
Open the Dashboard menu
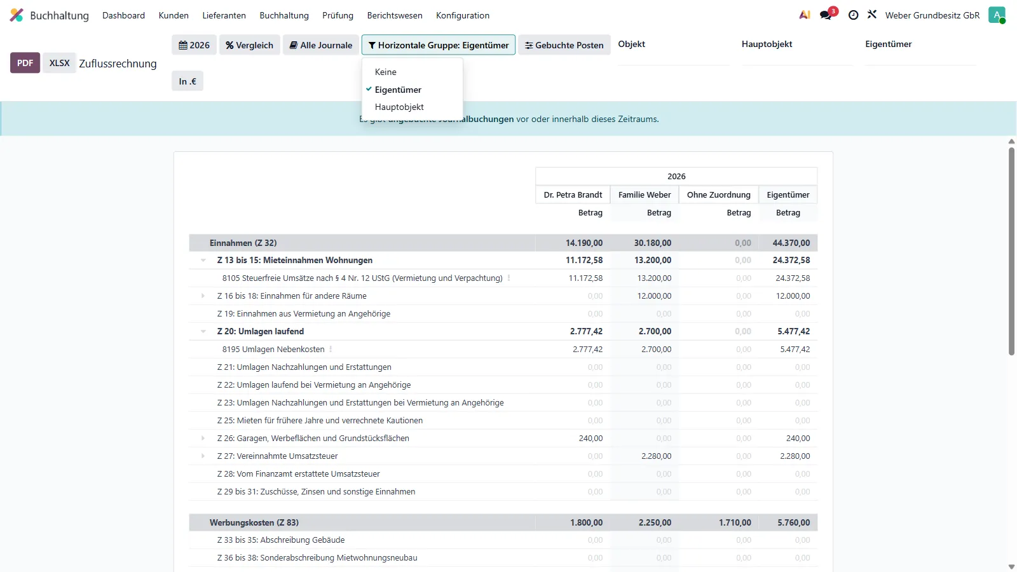point(123,15)
